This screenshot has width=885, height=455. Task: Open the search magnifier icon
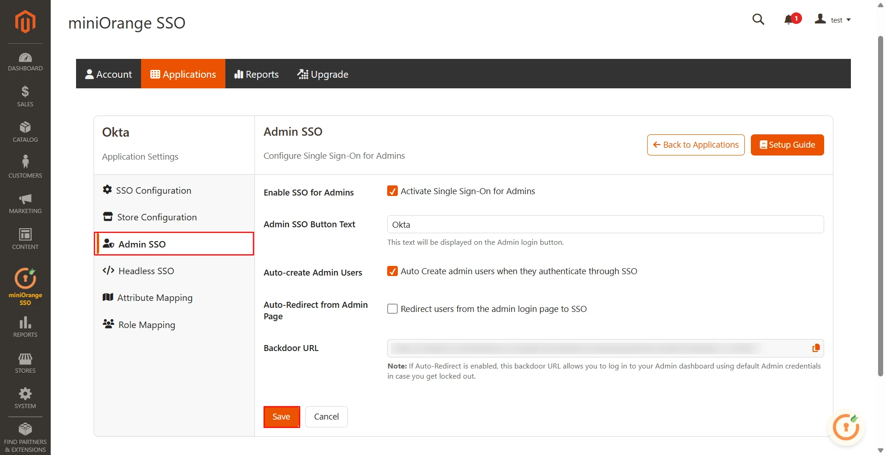758,19
